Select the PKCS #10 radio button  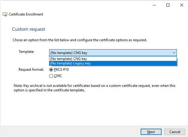tap(51, 70)
